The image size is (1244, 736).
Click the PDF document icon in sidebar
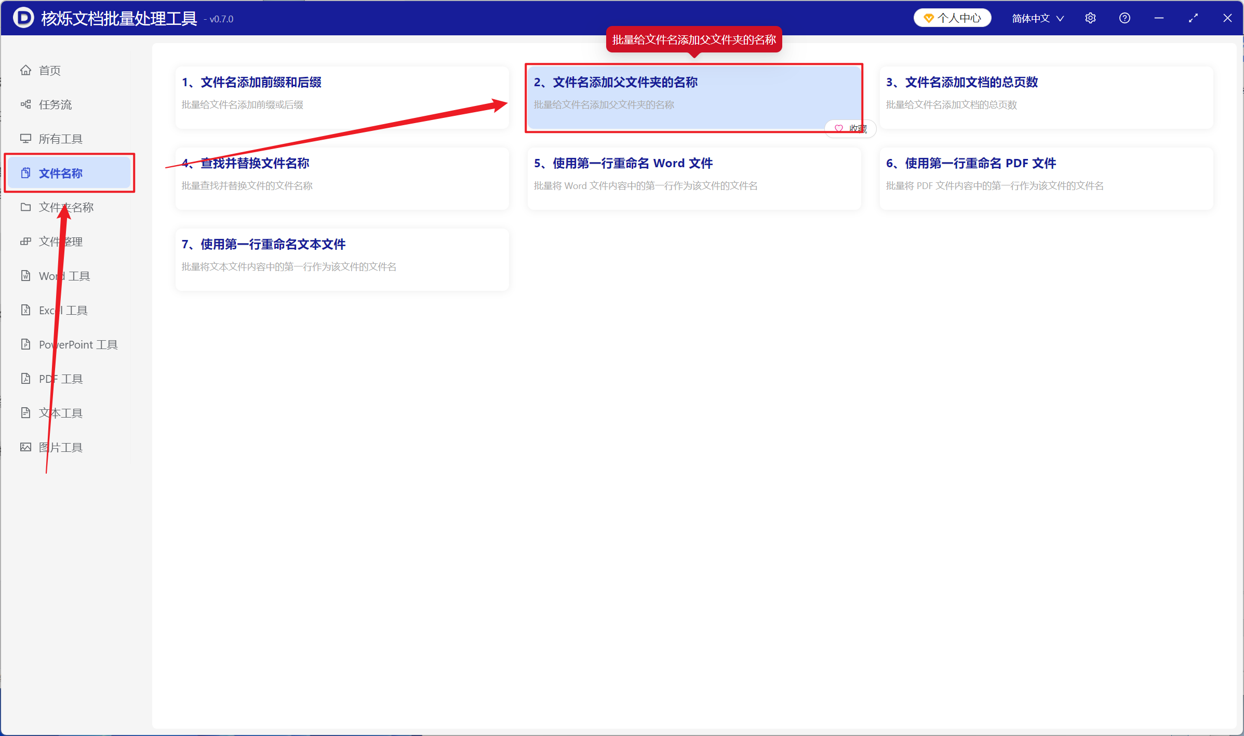[x=25, y=379]
